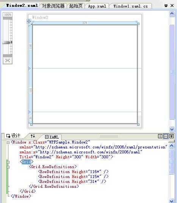Click the grid move handle icon
This screenshot has height=203, width=177.
tap(29, 21)
